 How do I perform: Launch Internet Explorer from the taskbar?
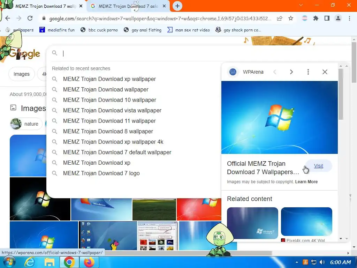tap(29, 262)
